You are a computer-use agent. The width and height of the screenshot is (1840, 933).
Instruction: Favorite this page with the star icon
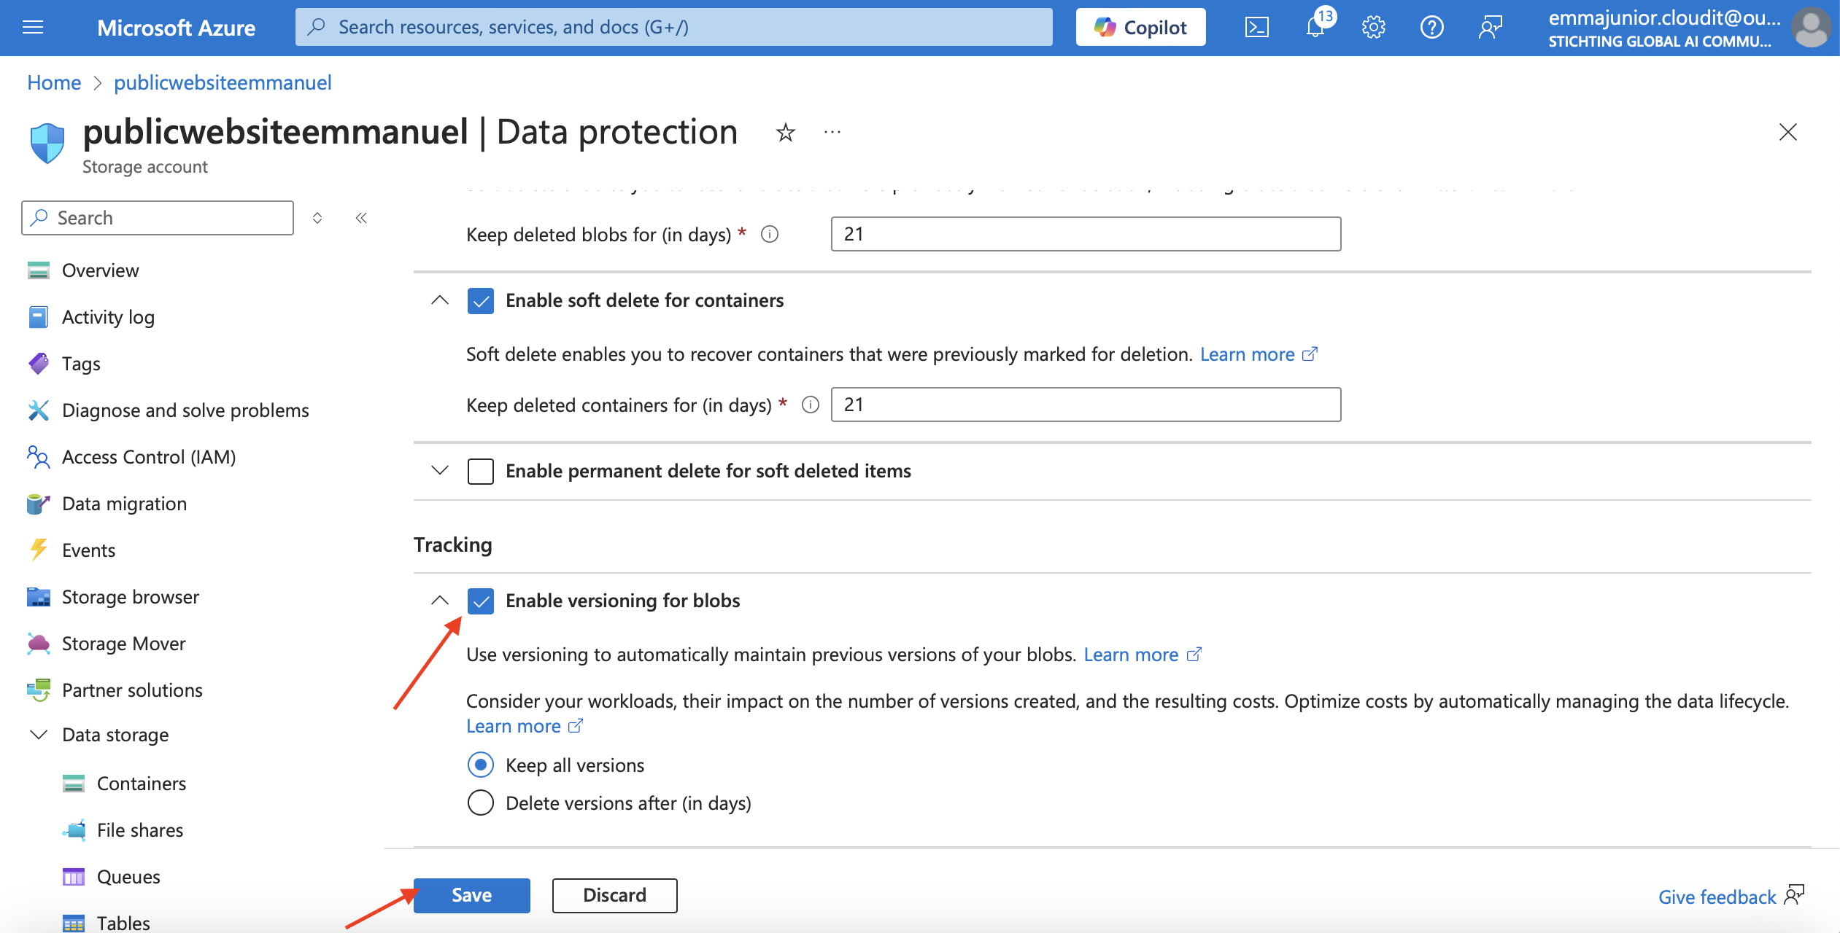pos(785,133)
